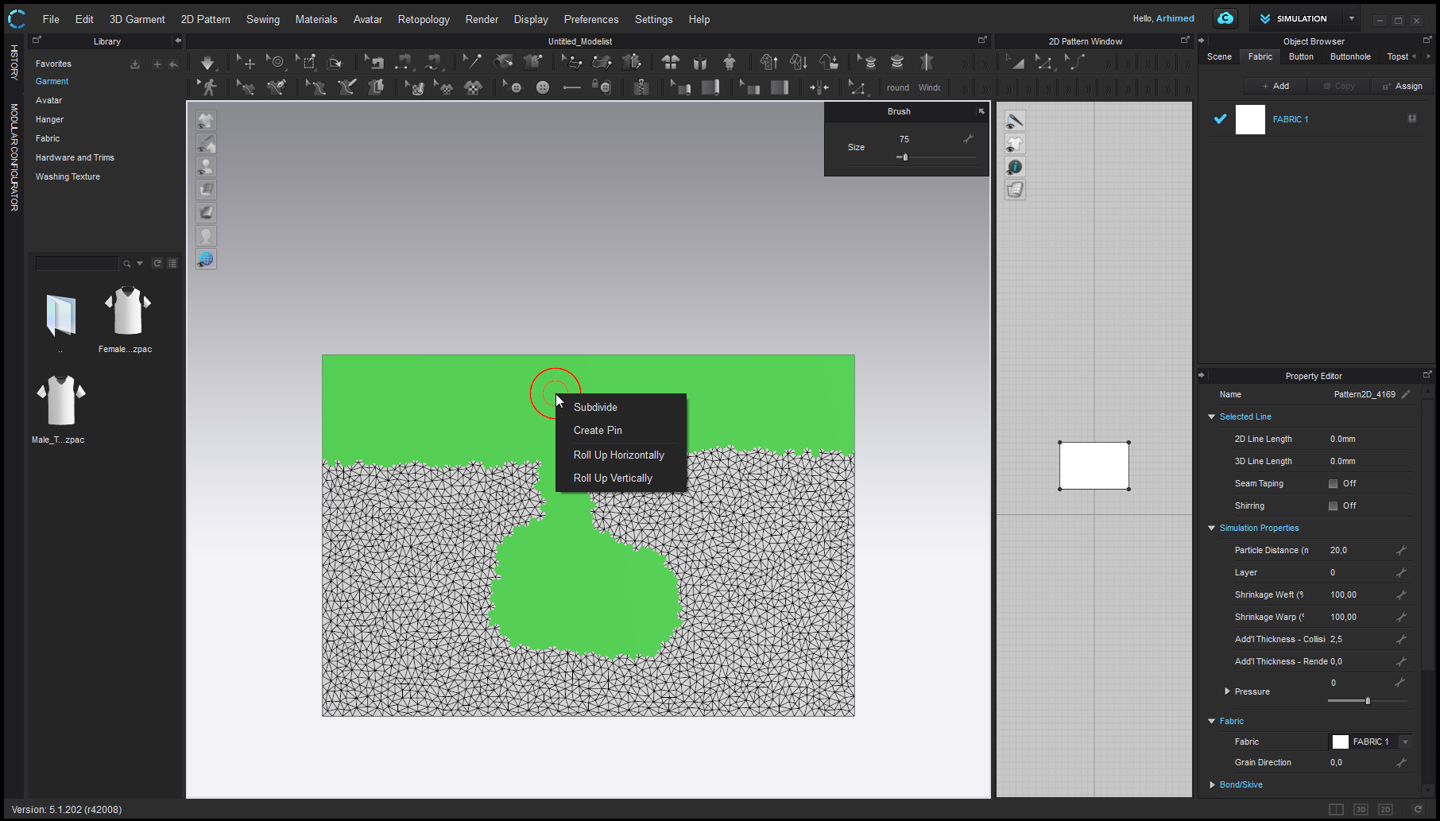Viewport: 1440px width, 821px height.
Task: Click the blue info icon in 2D window
Action: tap(1015, 167)
